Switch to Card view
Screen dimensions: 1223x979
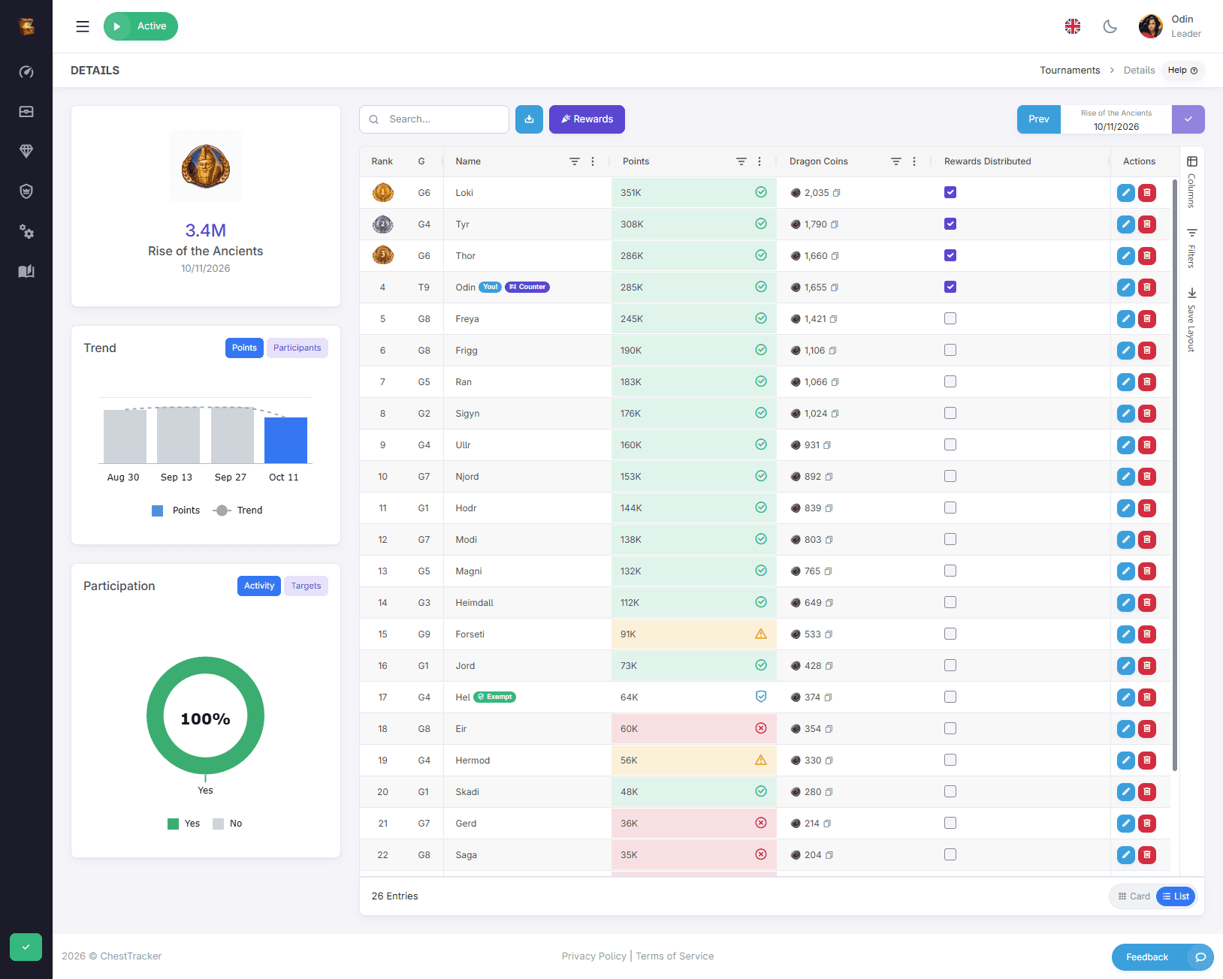pyautogui.click(x=1134, y=896)
